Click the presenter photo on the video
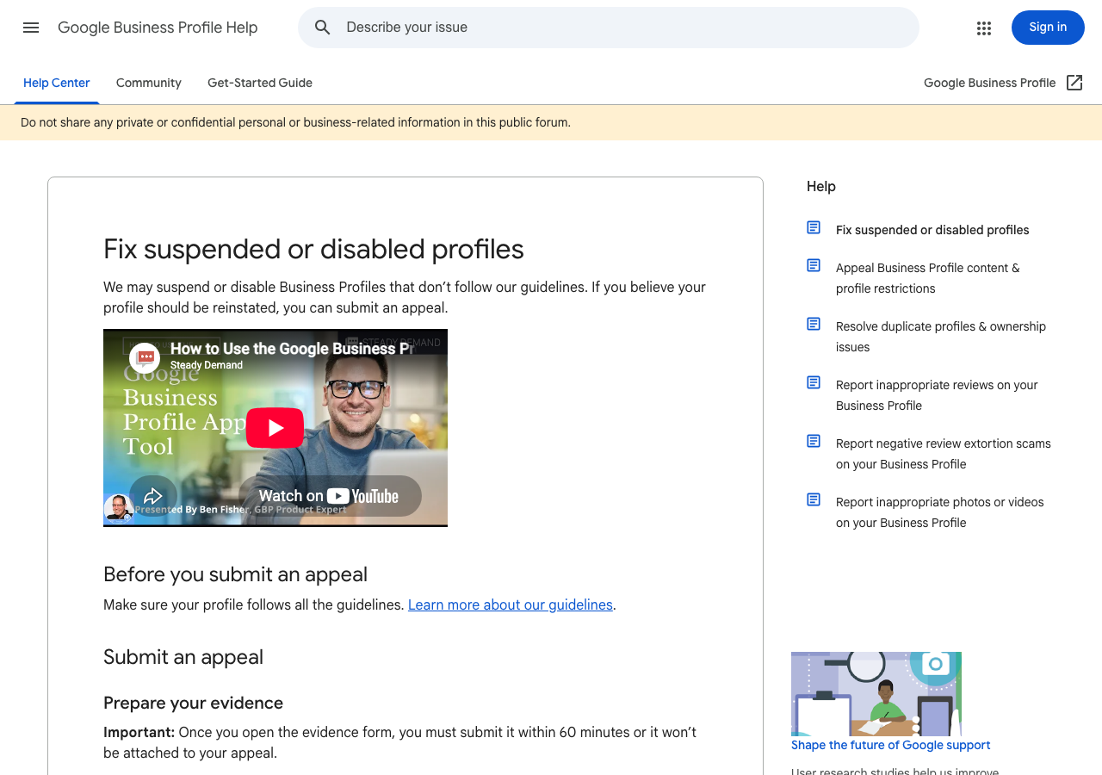The image size is (1102, 775). 118,508
